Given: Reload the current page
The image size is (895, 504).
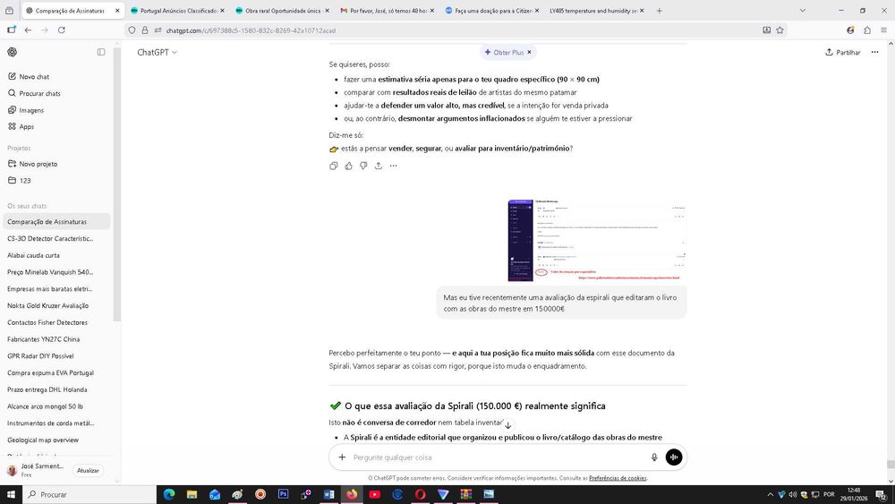Looking at the screenshot, I should coord(62,30).
